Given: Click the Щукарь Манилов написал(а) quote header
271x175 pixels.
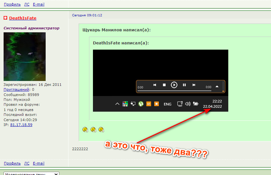Looking at the screenshot, I should point(117,30).
